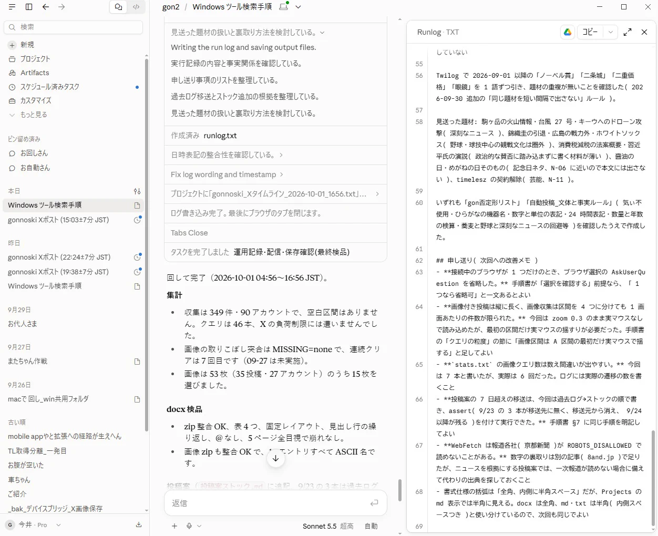Switch to chat mode icon
The image size is (658, 536).
point(118,7)
